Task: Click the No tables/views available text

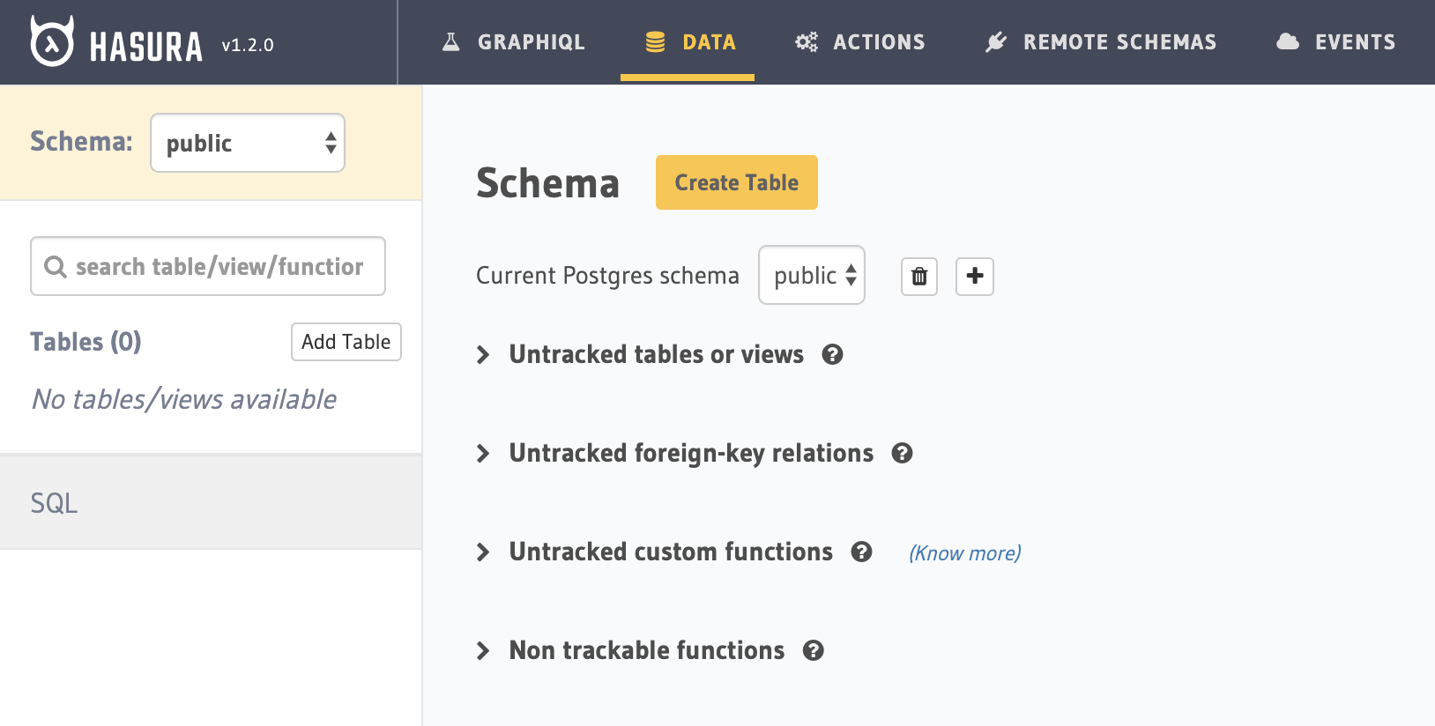Action: 184,399
